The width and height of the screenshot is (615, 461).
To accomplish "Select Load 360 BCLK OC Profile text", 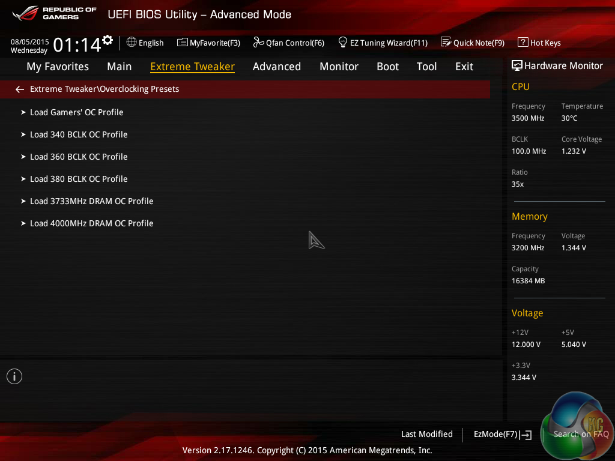I will tap(79, 157).
